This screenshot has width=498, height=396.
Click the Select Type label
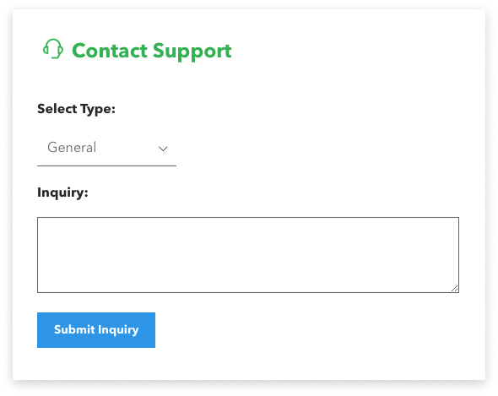click(x=76, y=109)
